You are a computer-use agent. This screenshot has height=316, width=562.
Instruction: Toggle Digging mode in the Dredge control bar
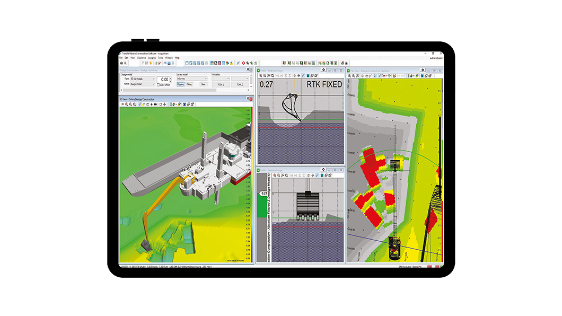coord(180,84)
